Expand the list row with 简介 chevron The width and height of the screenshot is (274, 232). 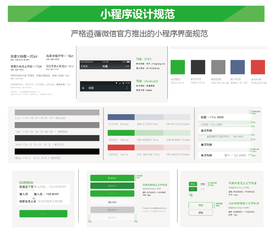click(225, 155)
